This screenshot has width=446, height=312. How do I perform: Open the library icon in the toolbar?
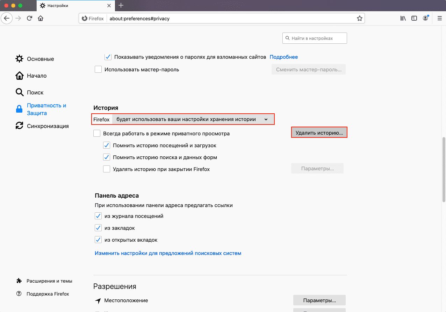click(x=403, y=18)
